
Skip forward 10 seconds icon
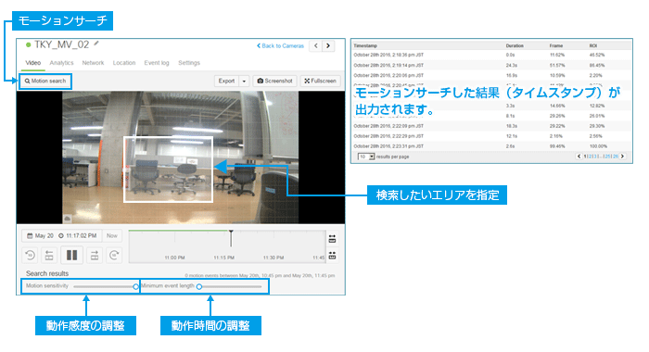coord(114,256)
